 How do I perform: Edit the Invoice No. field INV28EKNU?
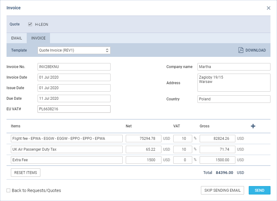(74, 67)
